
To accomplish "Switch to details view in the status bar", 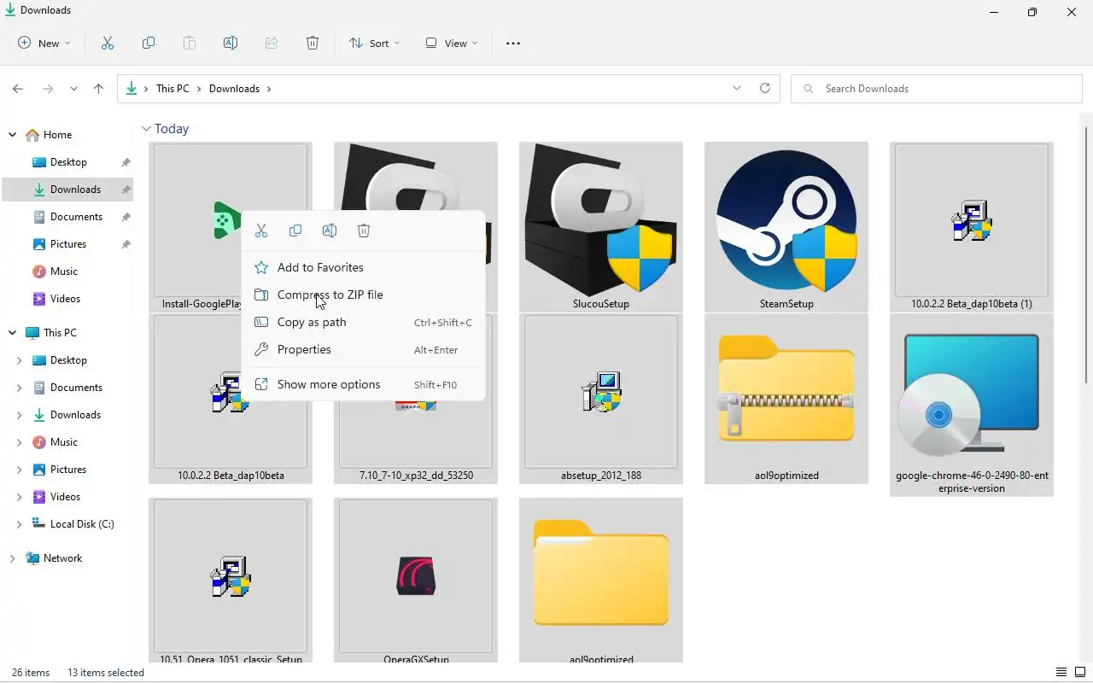I will (1061, 673).
